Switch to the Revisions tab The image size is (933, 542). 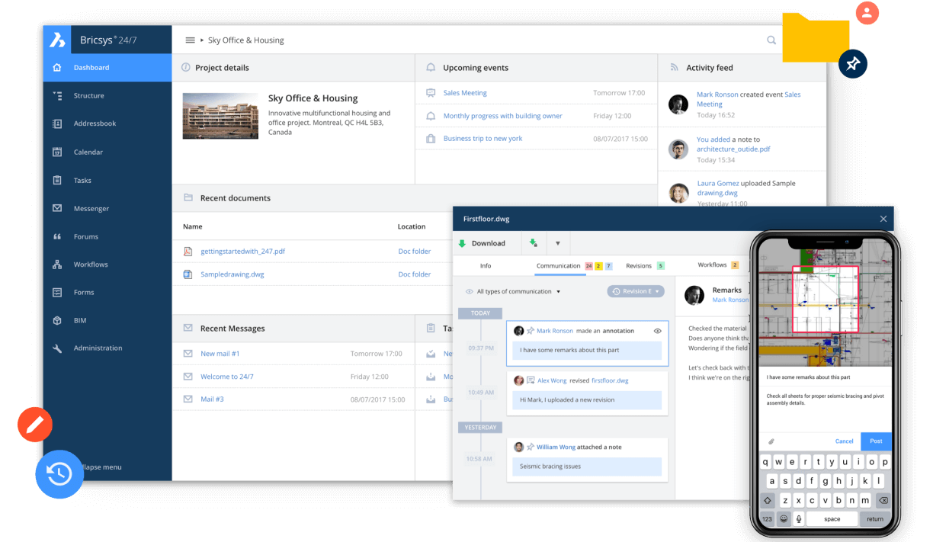point(639,265)
